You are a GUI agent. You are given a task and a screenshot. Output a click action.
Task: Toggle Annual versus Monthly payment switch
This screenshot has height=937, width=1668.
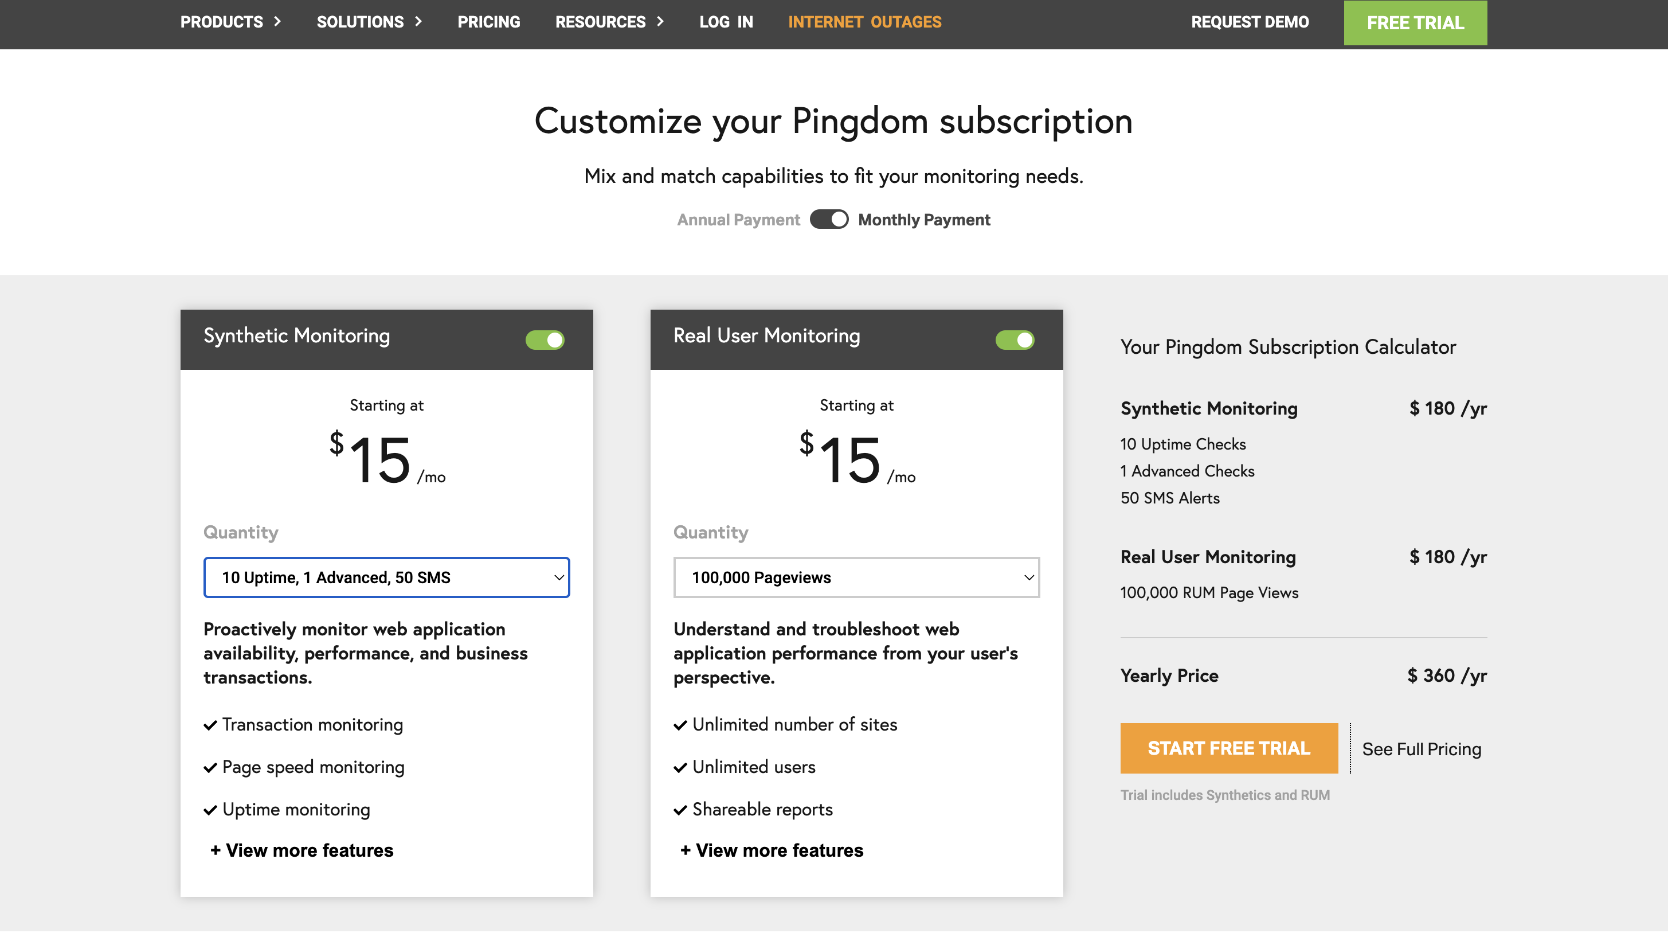coord(829,220)
